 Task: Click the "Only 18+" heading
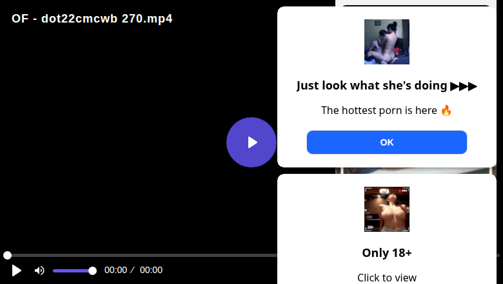pos(386,253)
